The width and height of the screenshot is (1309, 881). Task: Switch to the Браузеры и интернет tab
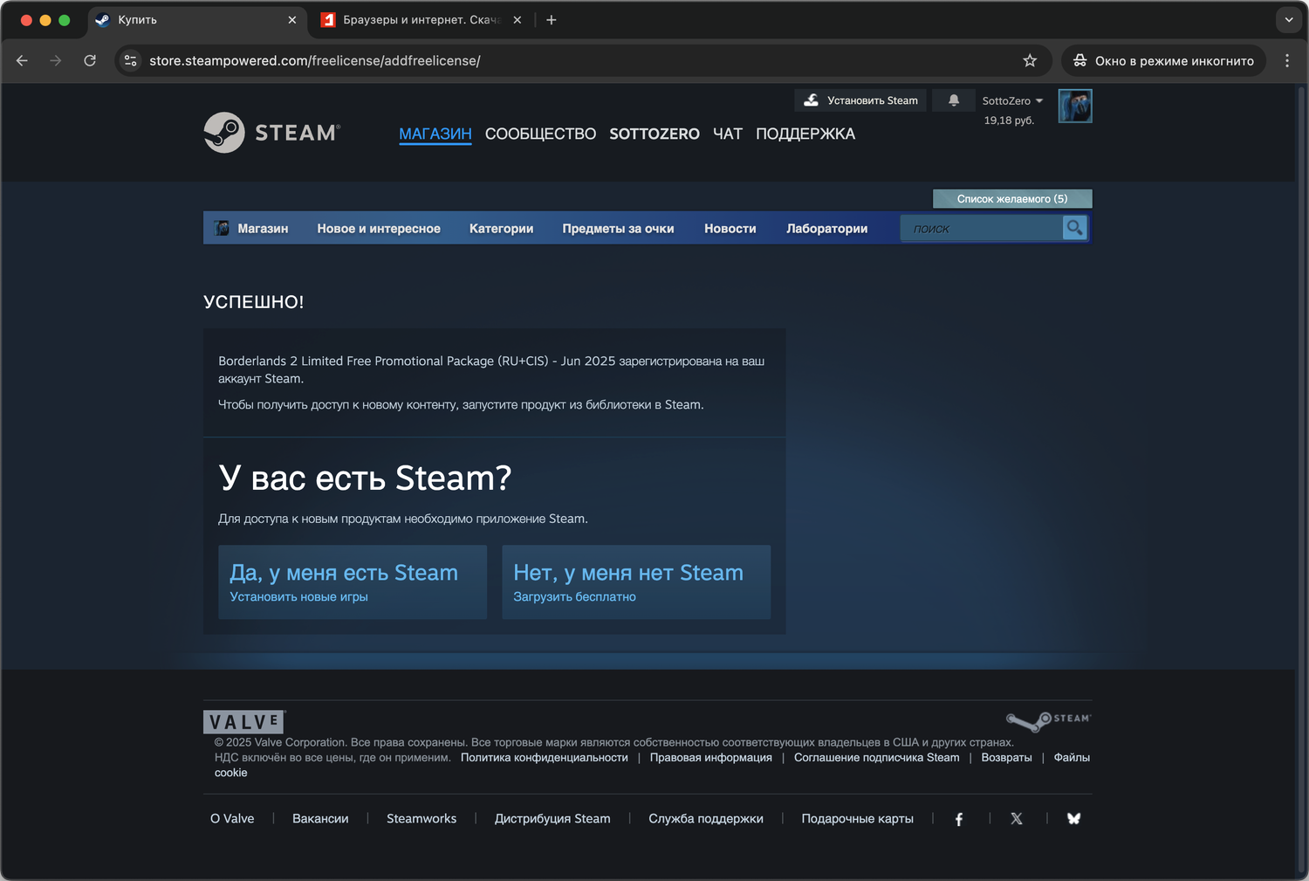pos(421,20)
